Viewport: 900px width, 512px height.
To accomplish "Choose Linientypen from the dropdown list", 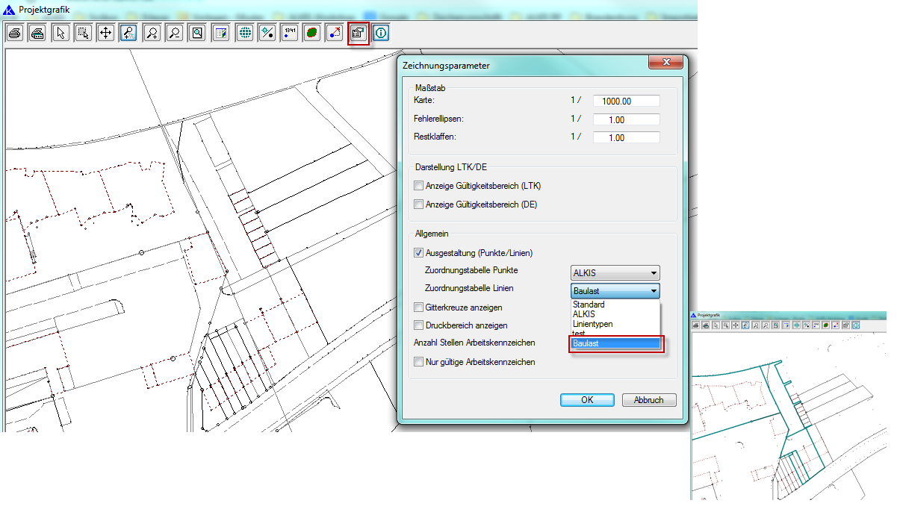I will [x=592, y=324].
